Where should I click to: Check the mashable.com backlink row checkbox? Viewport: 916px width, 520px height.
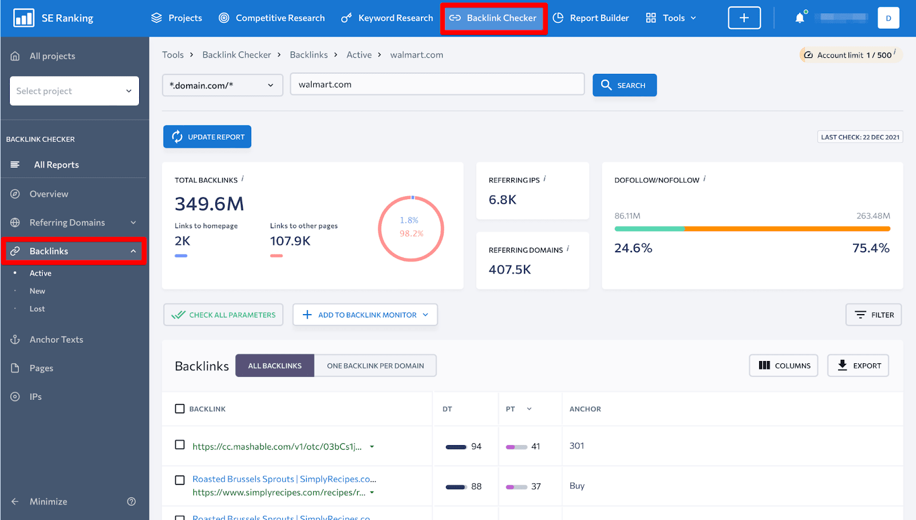[180, 444]
